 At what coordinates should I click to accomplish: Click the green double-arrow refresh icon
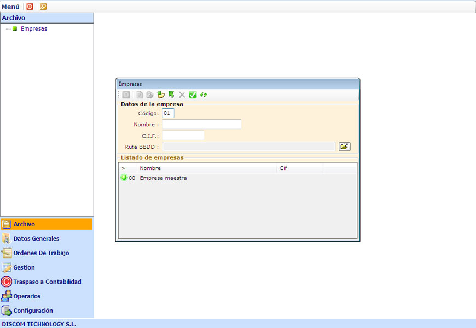(x=204, y=95)
